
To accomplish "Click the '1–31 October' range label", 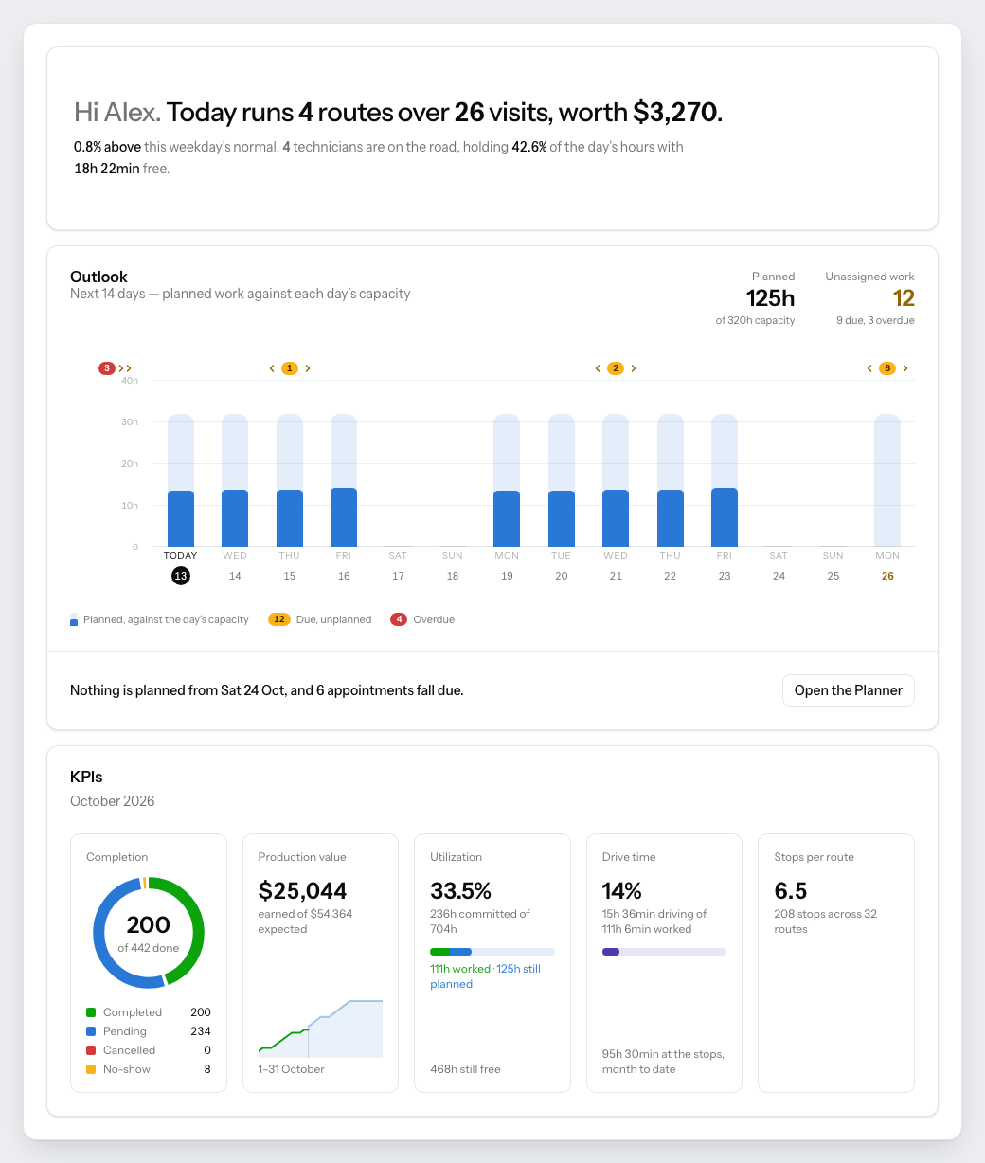I will point(292,1069).
